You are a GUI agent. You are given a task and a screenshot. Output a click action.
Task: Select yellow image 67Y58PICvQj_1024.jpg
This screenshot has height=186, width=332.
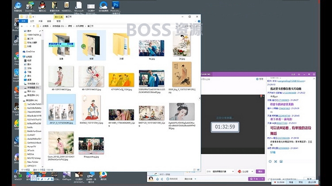[122, 81]
